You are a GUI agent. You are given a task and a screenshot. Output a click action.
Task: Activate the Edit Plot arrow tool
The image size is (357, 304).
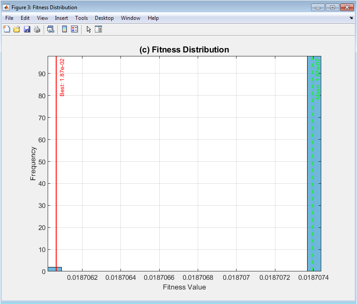[89, 29]
